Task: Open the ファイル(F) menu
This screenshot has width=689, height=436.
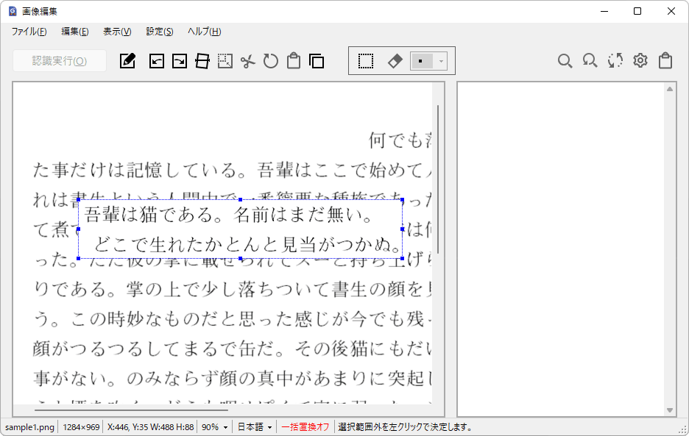Action: tap(29, 32)
